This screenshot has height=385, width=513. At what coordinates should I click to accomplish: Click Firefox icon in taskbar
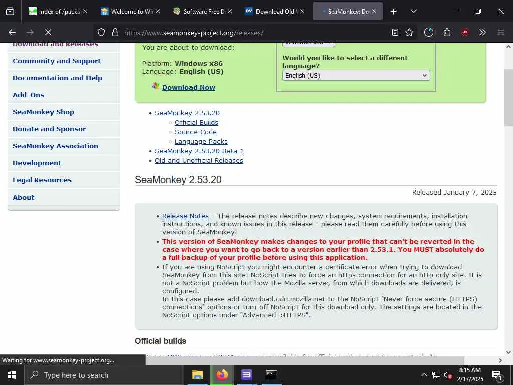[x=222, y=375]
